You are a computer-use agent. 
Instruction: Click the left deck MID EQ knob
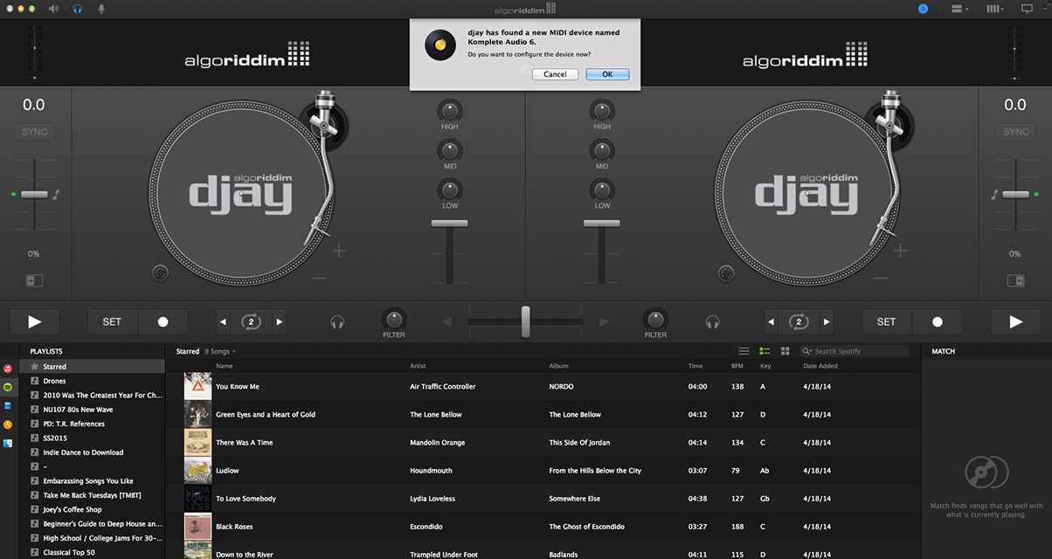pyautogui.click(x=450, y=149)
